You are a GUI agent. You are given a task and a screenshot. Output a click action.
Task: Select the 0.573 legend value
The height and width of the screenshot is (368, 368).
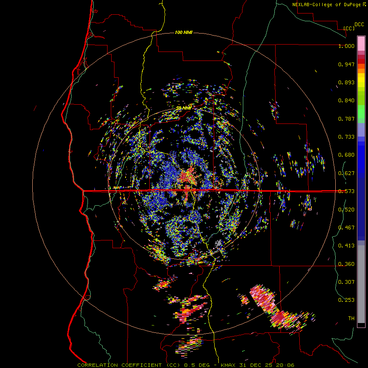346,191
